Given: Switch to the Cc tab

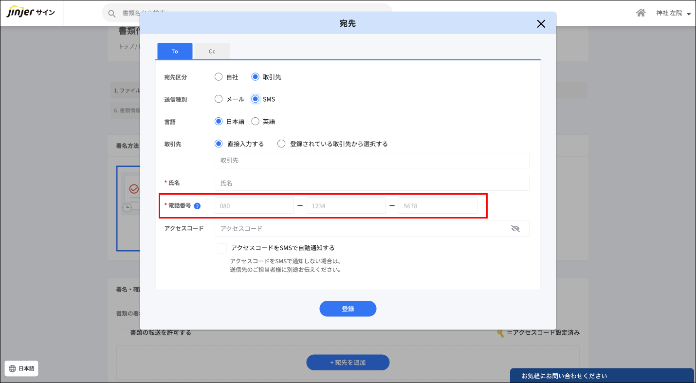Looking at the screenshot, I should [212, 52].
